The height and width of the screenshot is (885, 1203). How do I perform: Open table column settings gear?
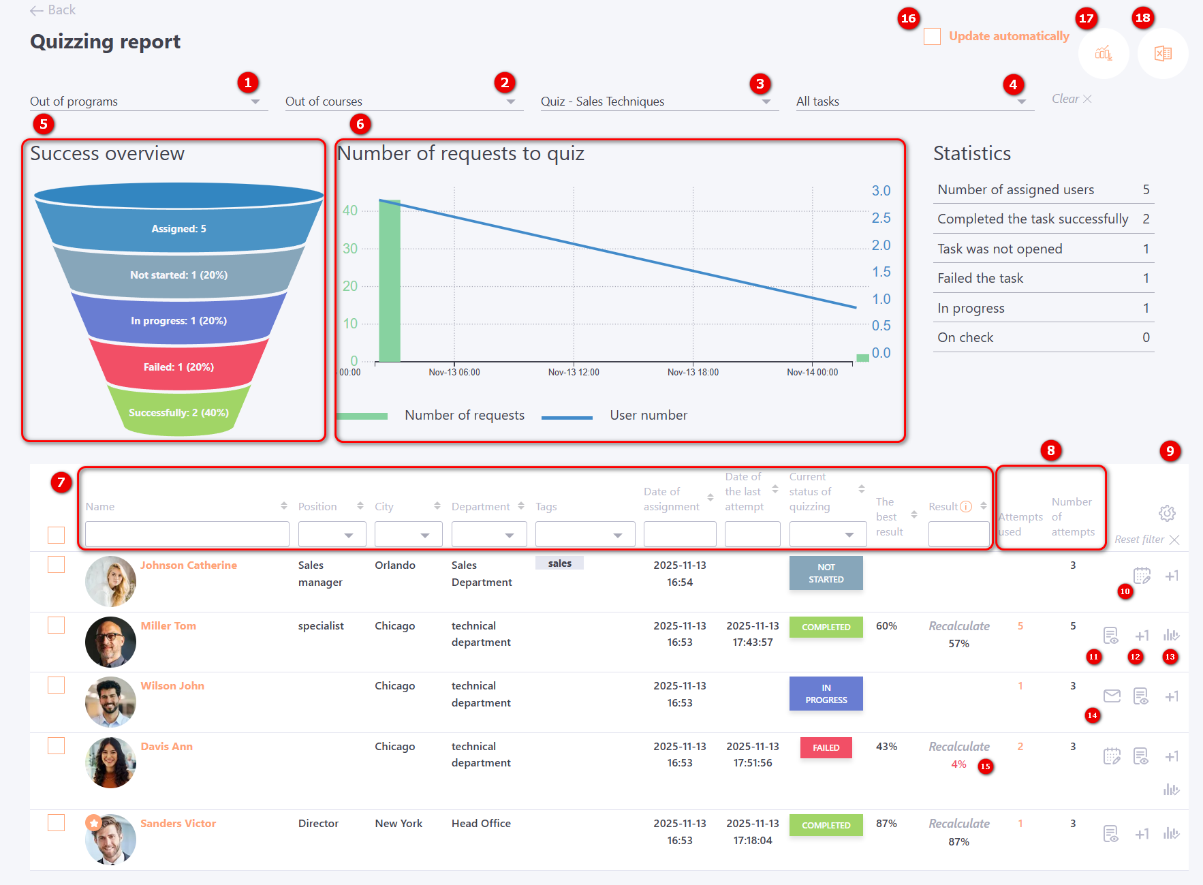tap(1167, 513)
